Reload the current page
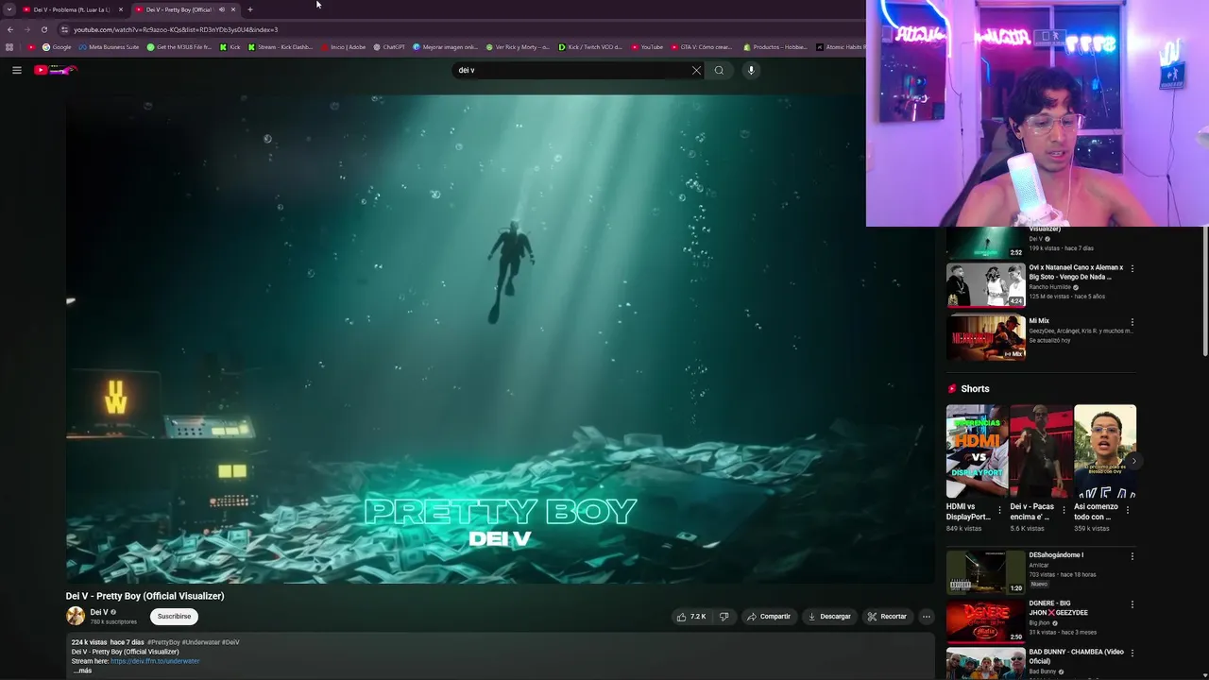The height and width of the screenshot is (680, 1209). [x=44, y=29]
